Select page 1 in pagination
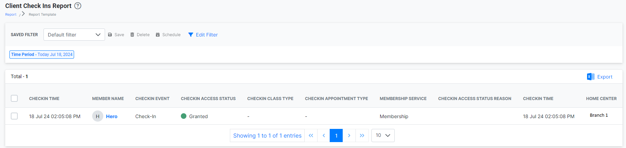The image size is (626, 148). (x=336, y=135)
